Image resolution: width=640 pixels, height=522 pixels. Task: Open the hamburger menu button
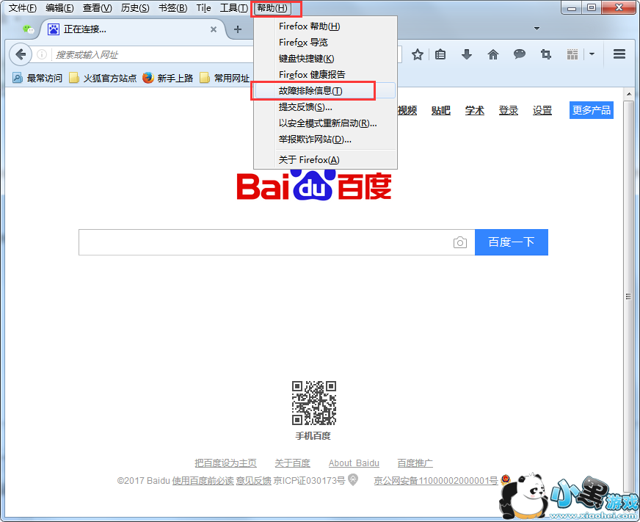point(619,54)
